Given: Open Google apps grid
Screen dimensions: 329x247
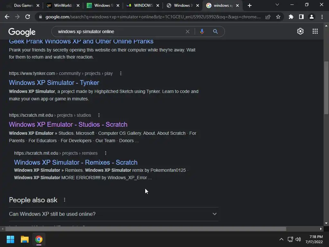Looking at the screenshot, I should click(315, 31).
